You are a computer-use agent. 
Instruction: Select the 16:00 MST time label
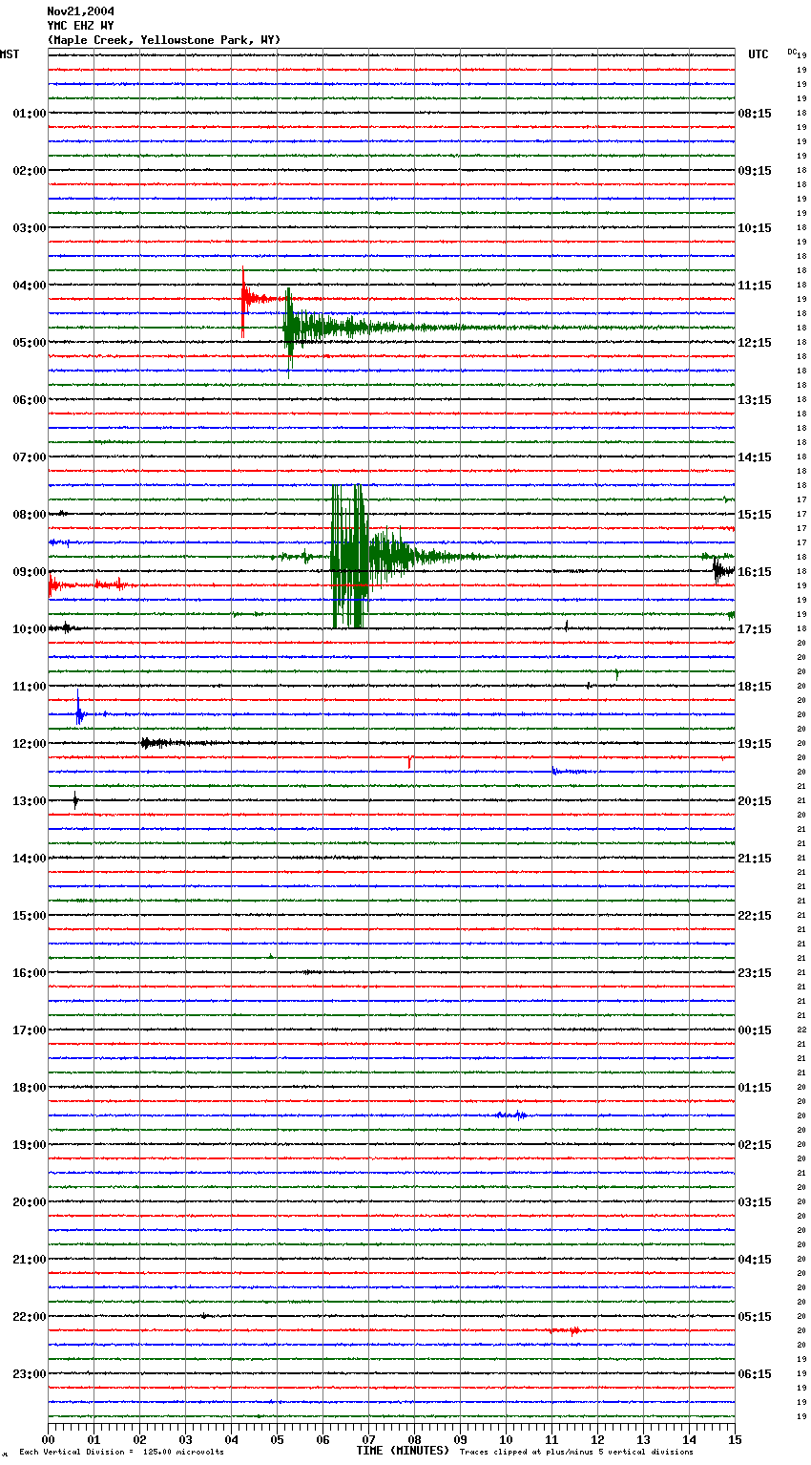click(x=30, y=973)
